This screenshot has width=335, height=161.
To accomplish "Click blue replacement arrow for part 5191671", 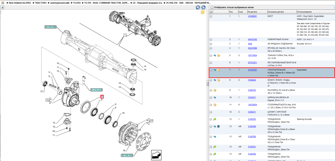I will (x=215, y=98).
